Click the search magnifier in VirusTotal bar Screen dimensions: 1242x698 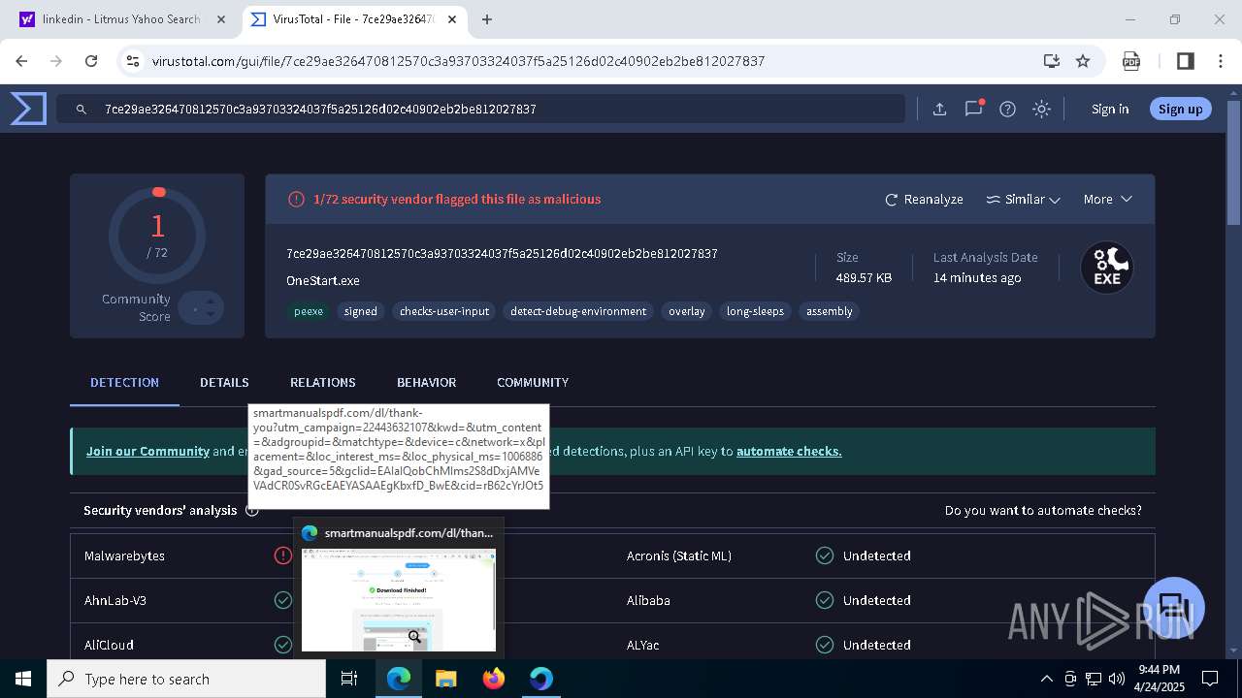(82, 110)
